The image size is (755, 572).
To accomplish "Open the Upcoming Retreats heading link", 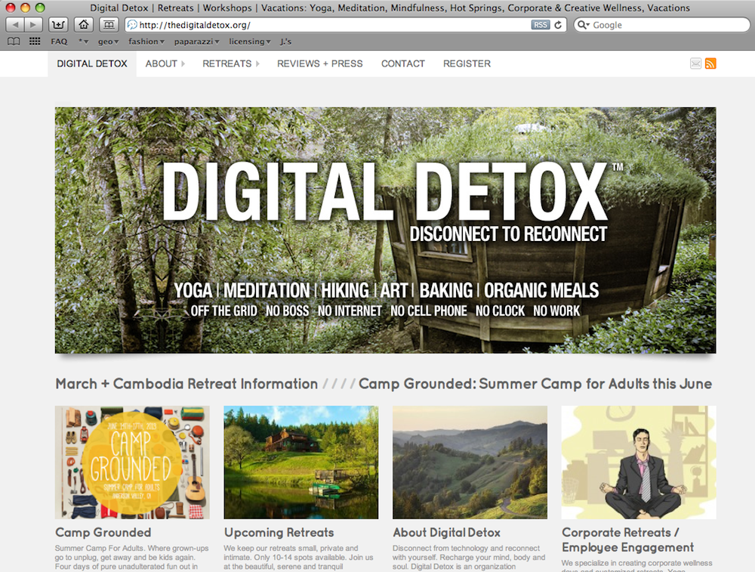I will (279, 533).
